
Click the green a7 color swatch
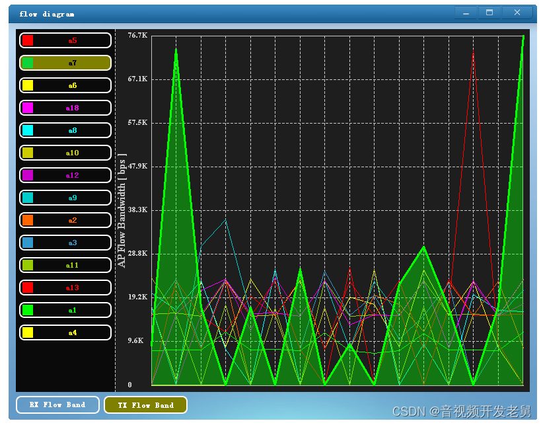(28, 63)
